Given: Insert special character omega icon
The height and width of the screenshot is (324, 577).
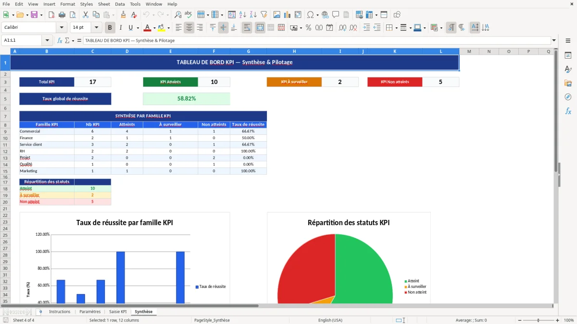Looking at the screenshot, I should click(x=310, y=14).
